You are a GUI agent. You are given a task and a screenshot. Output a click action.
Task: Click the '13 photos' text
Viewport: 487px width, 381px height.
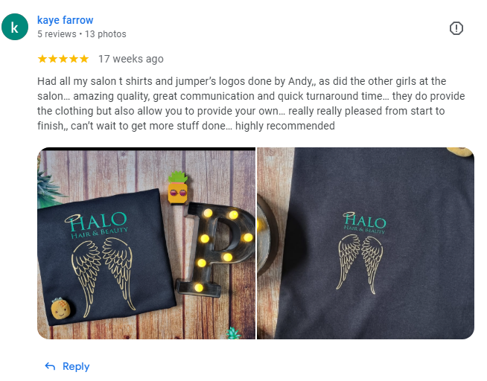tap(106, 34)
